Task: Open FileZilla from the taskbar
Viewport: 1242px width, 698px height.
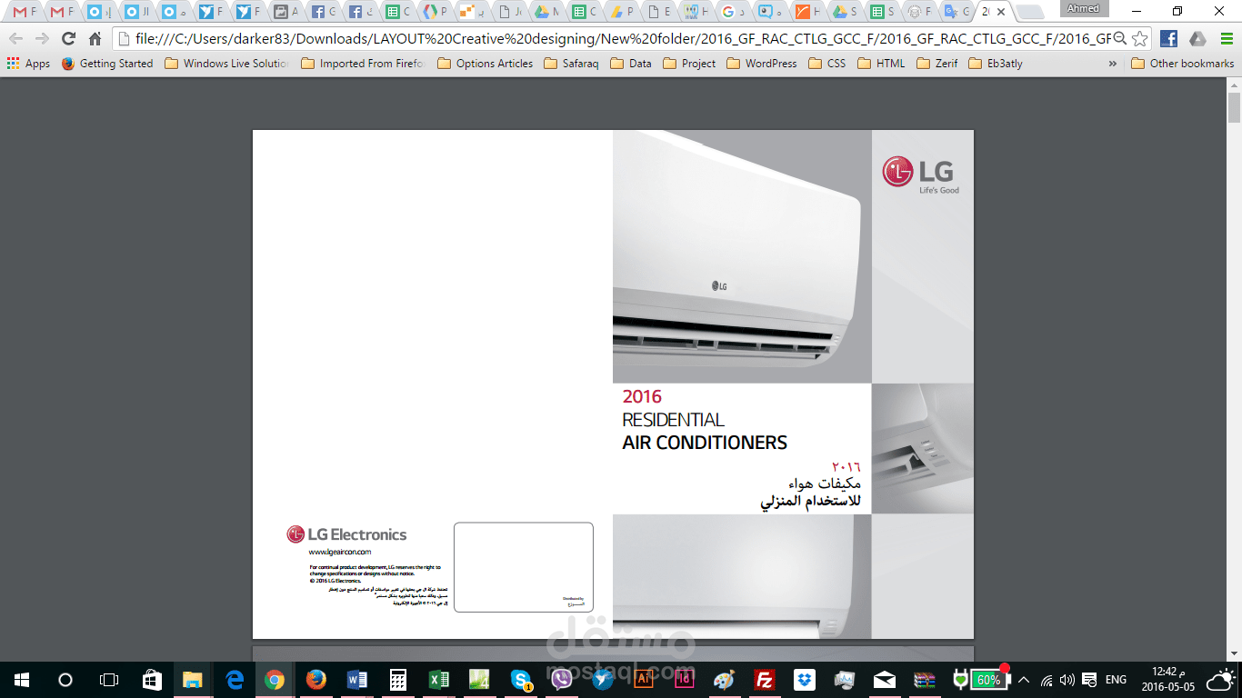Action: coord(765,680)
